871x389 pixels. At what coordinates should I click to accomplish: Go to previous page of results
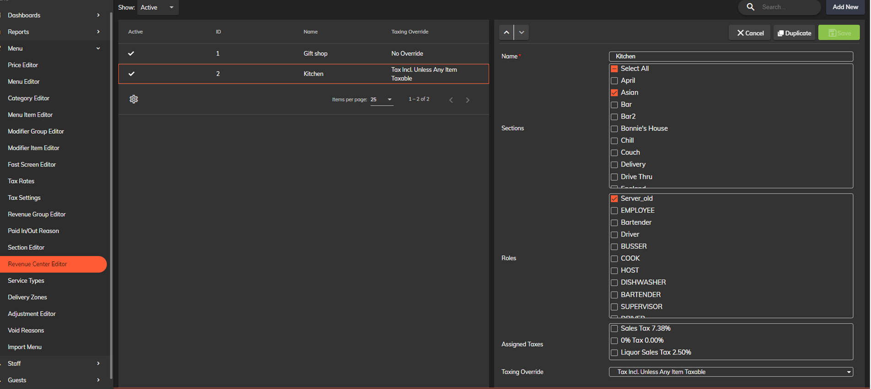[451, 100]
